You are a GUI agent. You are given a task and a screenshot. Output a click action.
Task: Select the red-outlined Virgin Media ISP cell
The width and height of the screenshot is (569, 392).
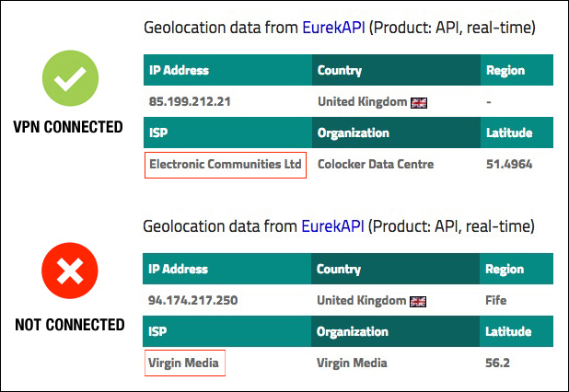point(184,363)
